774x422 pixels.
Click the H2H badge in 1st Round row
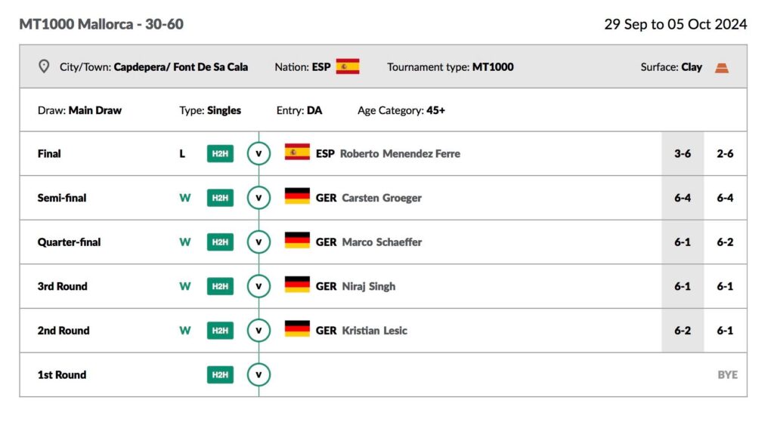tap(220, 374)
